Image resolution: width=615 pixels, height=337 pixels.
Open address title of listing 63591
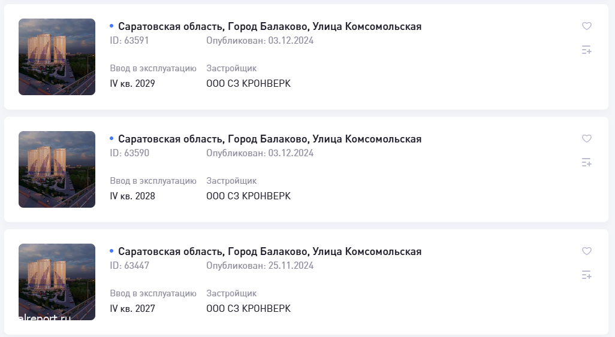[x=270, y=26]
